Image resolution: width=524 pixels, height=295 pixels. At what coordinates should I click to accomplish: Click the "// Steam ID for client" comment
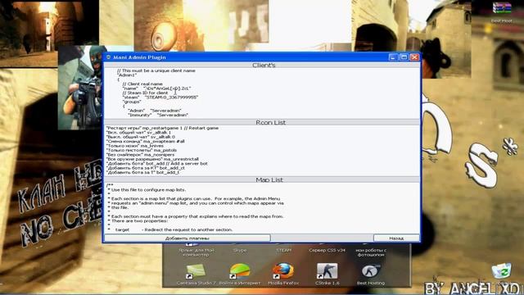[146, 93]
